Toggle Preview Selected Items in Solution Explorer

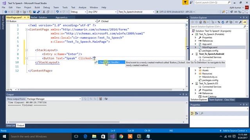pos(245,22)
